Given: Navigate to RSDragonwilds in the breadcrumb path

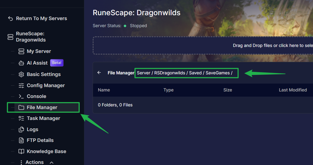Looking at the screenshot, I should pyautogui.click(x=170, y=73).
